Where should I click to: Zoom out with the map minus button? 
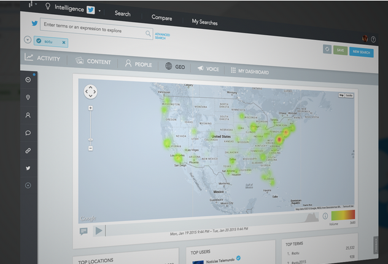91,148
